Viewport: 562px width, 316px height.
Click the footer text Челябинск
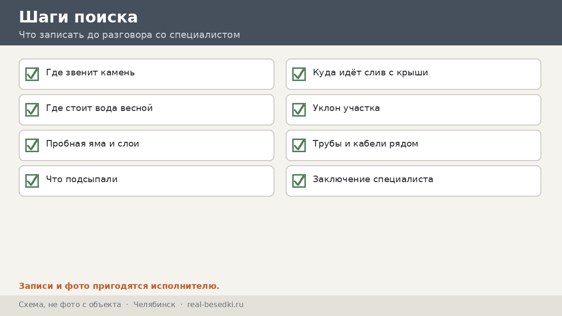click(155, 305)
